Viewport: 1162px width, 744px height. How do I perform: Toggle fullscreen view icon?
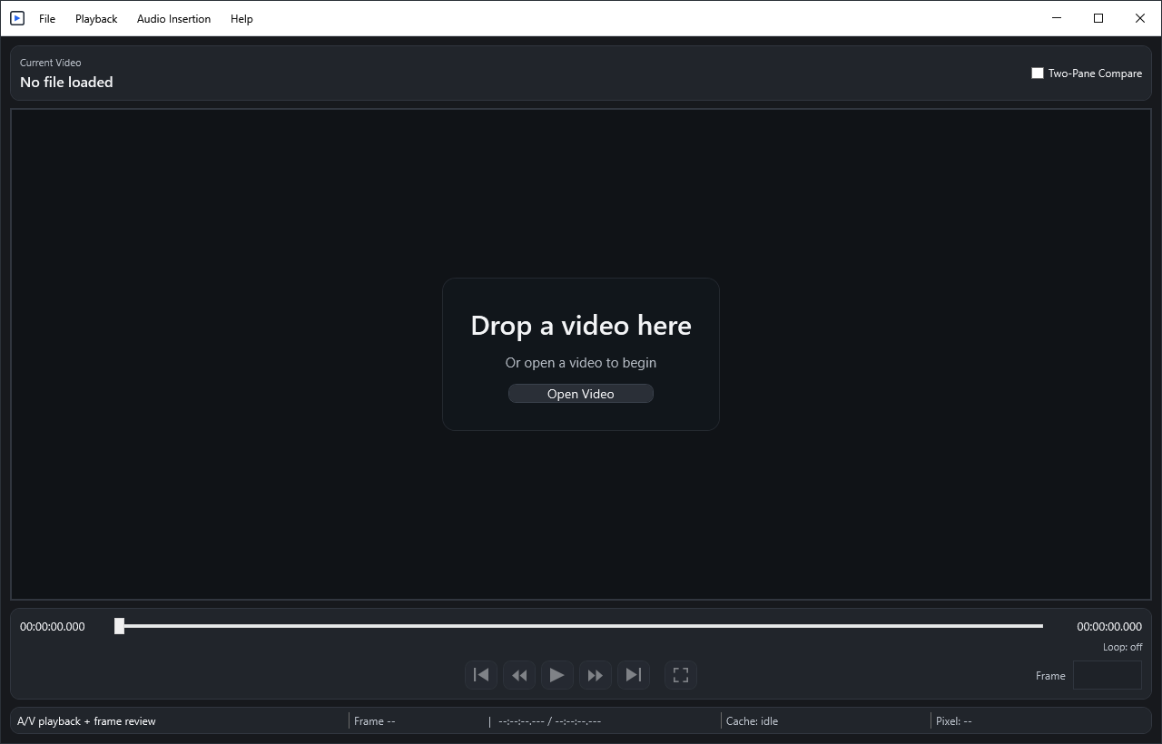[x=681, y=675]
